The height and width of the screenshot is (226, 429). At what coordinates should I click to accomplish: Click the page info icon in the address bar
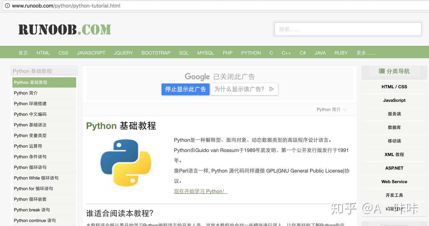pyautogui.click(x=7, y=5)
